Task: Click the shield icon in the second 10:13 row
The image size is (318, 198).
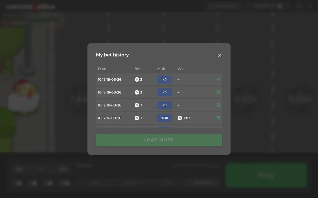Action: click(x=218, y=92)
